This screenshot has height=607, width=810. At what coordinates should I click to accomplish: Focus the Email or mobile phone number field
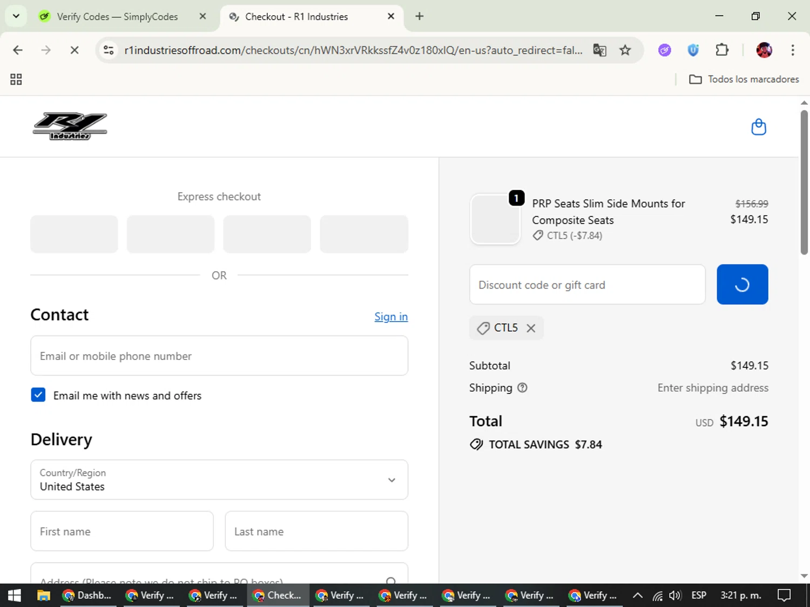click(x=219, y=356)
